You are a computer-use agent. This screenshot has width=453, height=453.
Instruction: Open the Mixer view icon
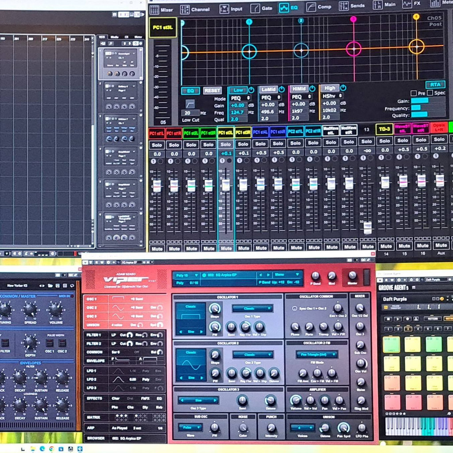tap(154, 10)
